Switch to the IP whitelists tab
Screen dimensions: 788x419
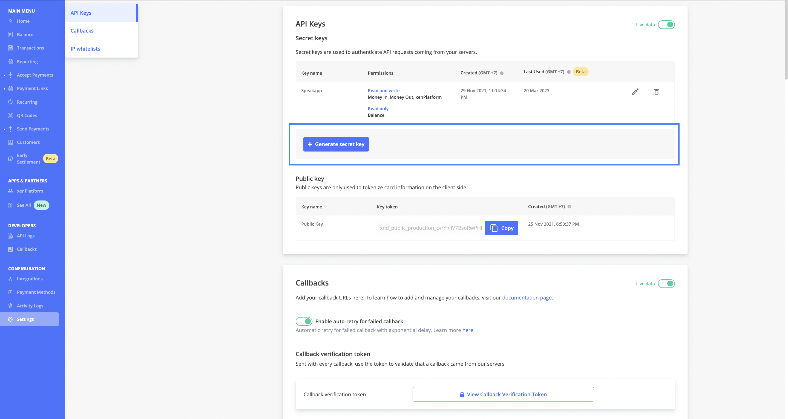tap(85, 48)
